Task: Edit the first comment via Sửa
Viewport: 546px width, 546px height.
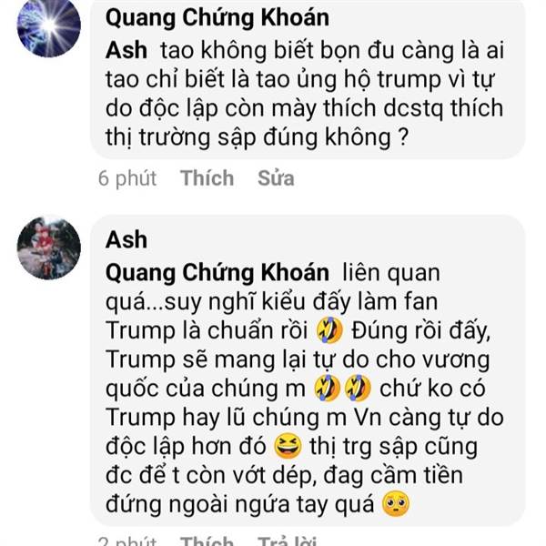Action: pos(276,178)
